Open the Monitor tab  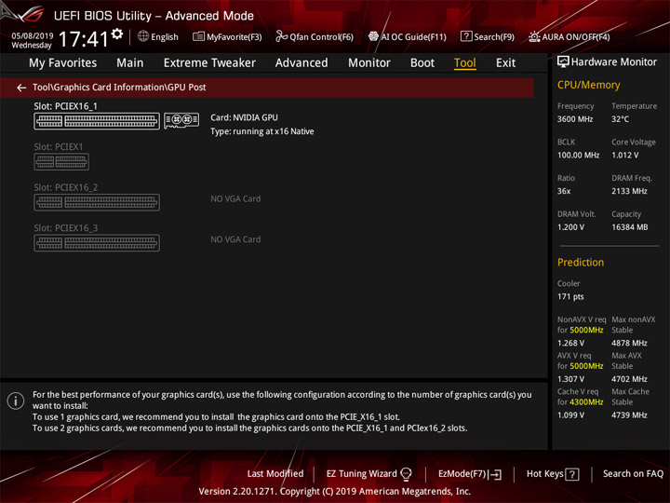click(x=369, y=63)
